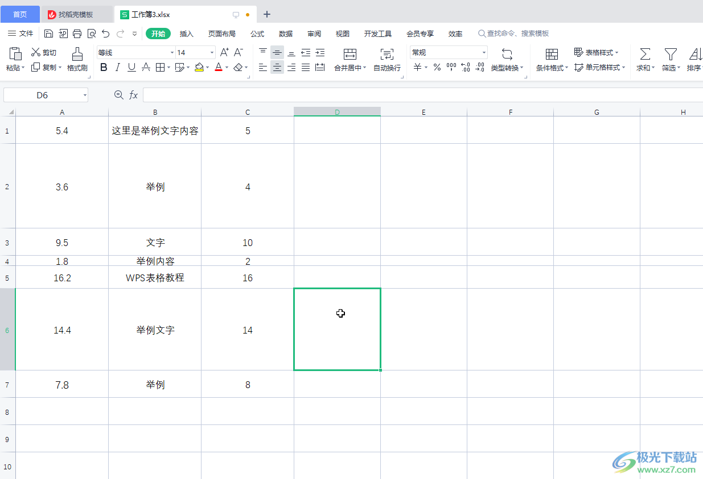Toggle align text right
Screen dimensions: 703x479
(x=291, y=68)
